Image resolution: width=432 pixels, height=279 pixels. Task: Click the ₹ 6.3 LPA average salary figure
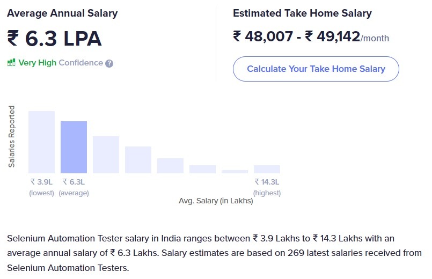(x=55, y=39)
